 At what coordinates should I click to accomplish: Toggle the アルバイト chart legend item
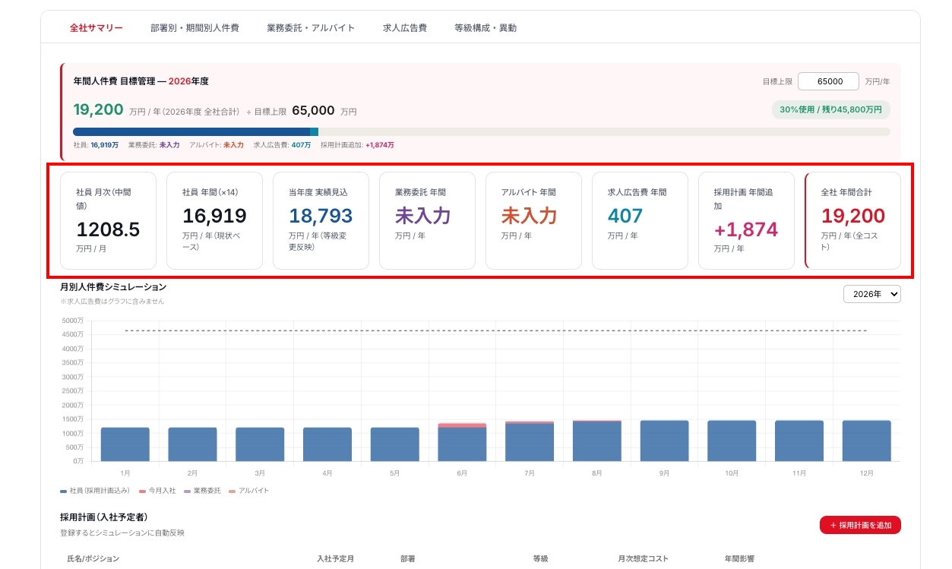point(248,491)
